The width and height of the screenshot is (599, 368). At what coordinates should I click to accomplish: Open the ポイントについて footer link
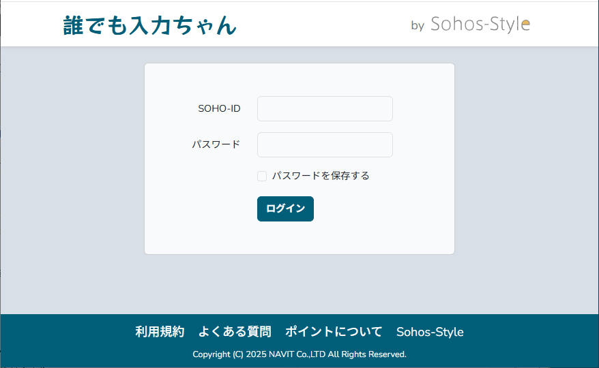334,332
